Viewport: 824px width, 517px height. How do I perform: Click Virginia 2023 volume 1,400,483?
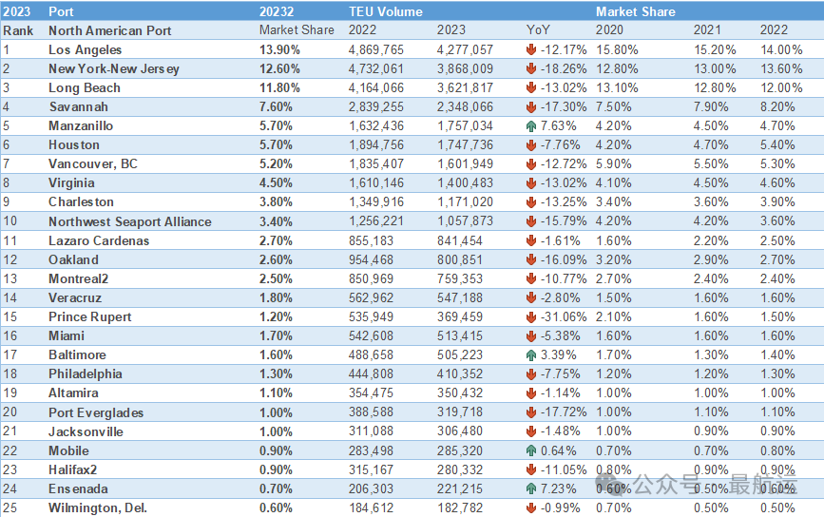[465, 182]
